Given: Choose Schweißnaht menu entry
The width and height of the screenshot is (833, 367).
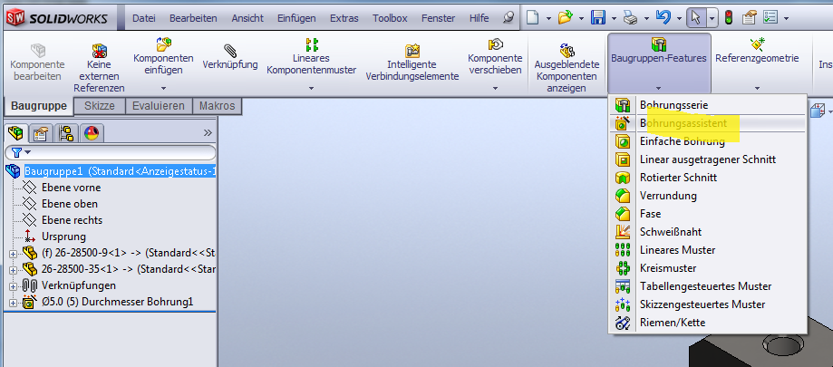Looking at the screenshot, I should click(x=708, y=232).
